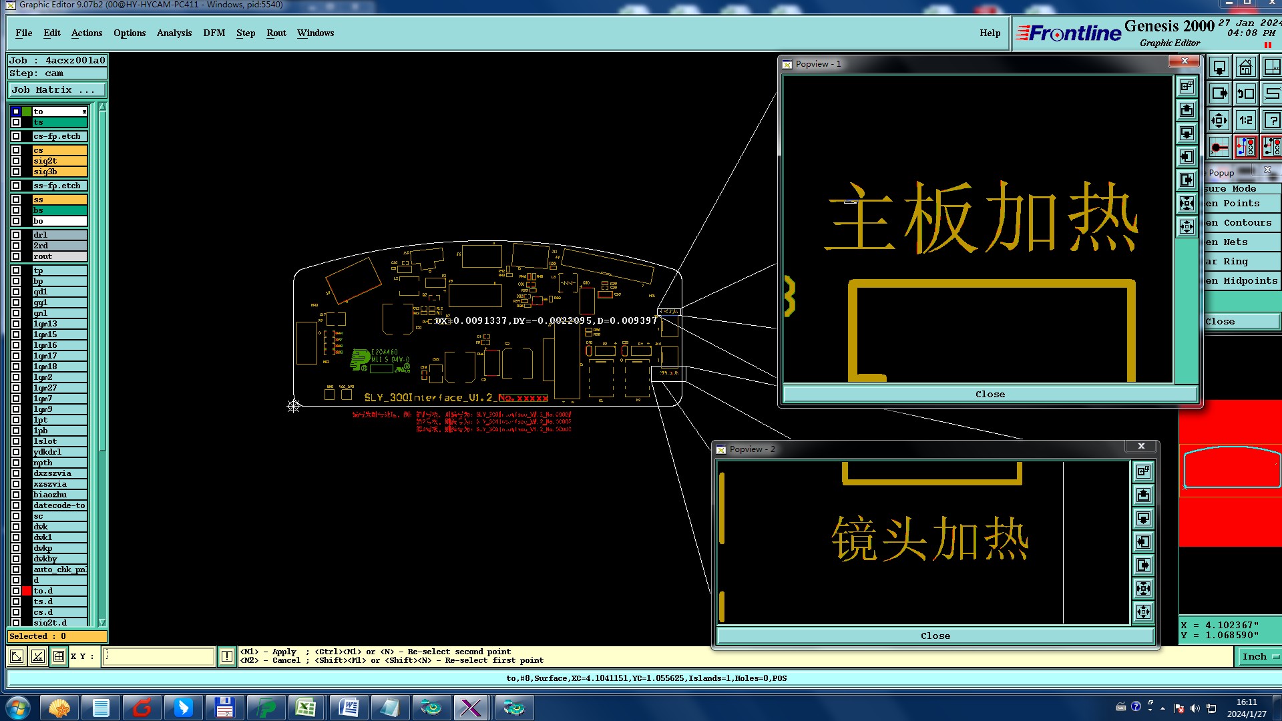This screenshot has height=721, width=1282.
Task: Open the File menu
Action: (24, 33)
